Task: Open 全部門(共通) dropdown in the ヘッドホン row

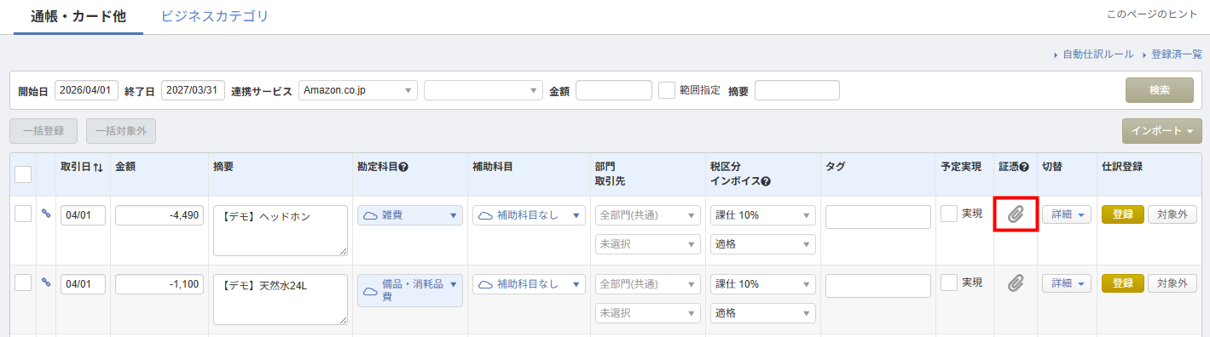Action: coord(647,215)
